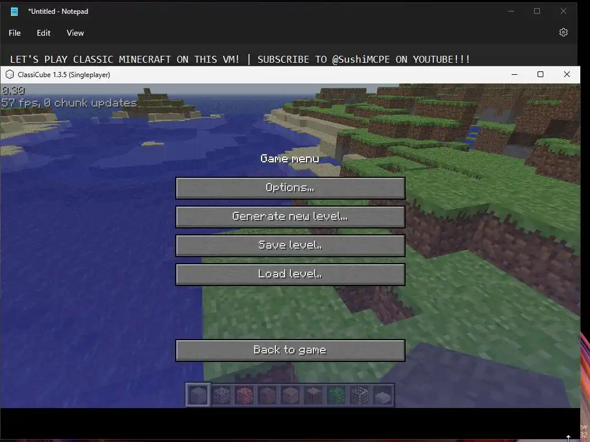Viewport: 590px width, 442px height.
Task: Select the dirt block in hotbar
Action: [x=267, y=395]
